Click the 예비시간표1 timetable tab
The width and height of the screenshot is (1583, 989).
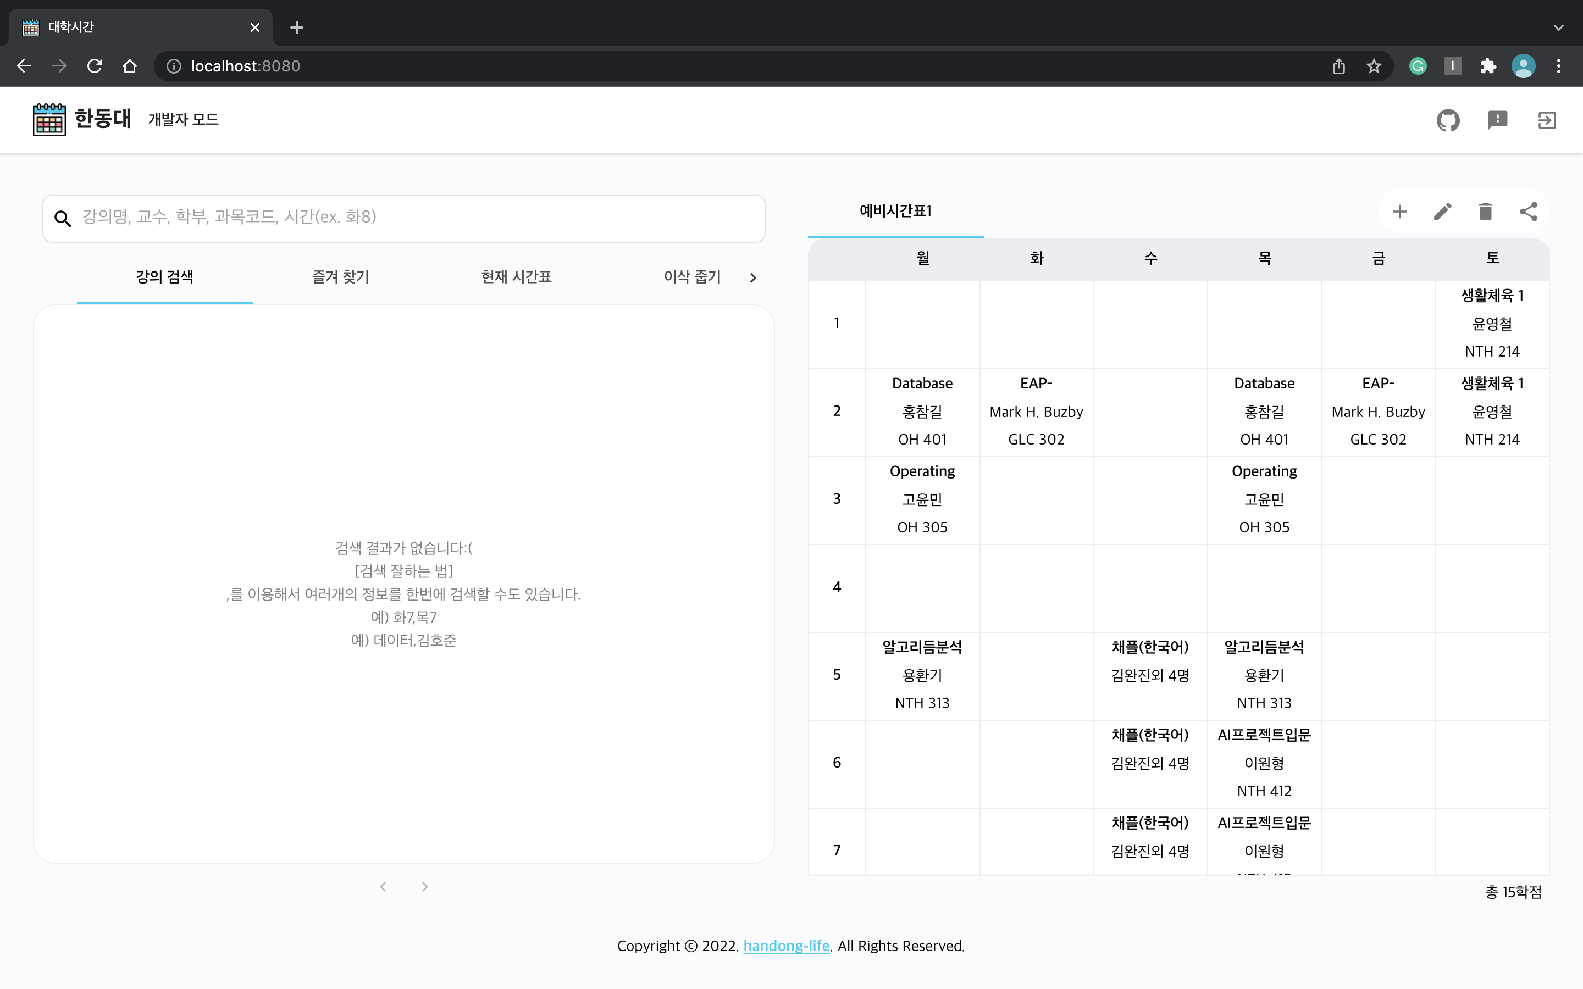tap(895, 210)
